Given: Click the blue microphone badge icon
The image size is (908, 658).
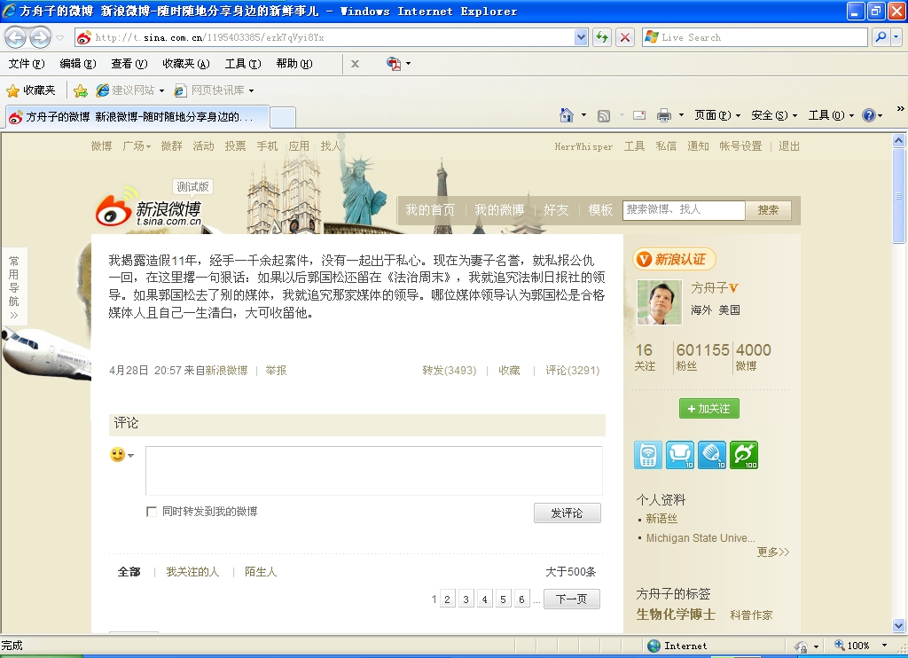Looking at the screenshot, I should (x=712, y=455).
